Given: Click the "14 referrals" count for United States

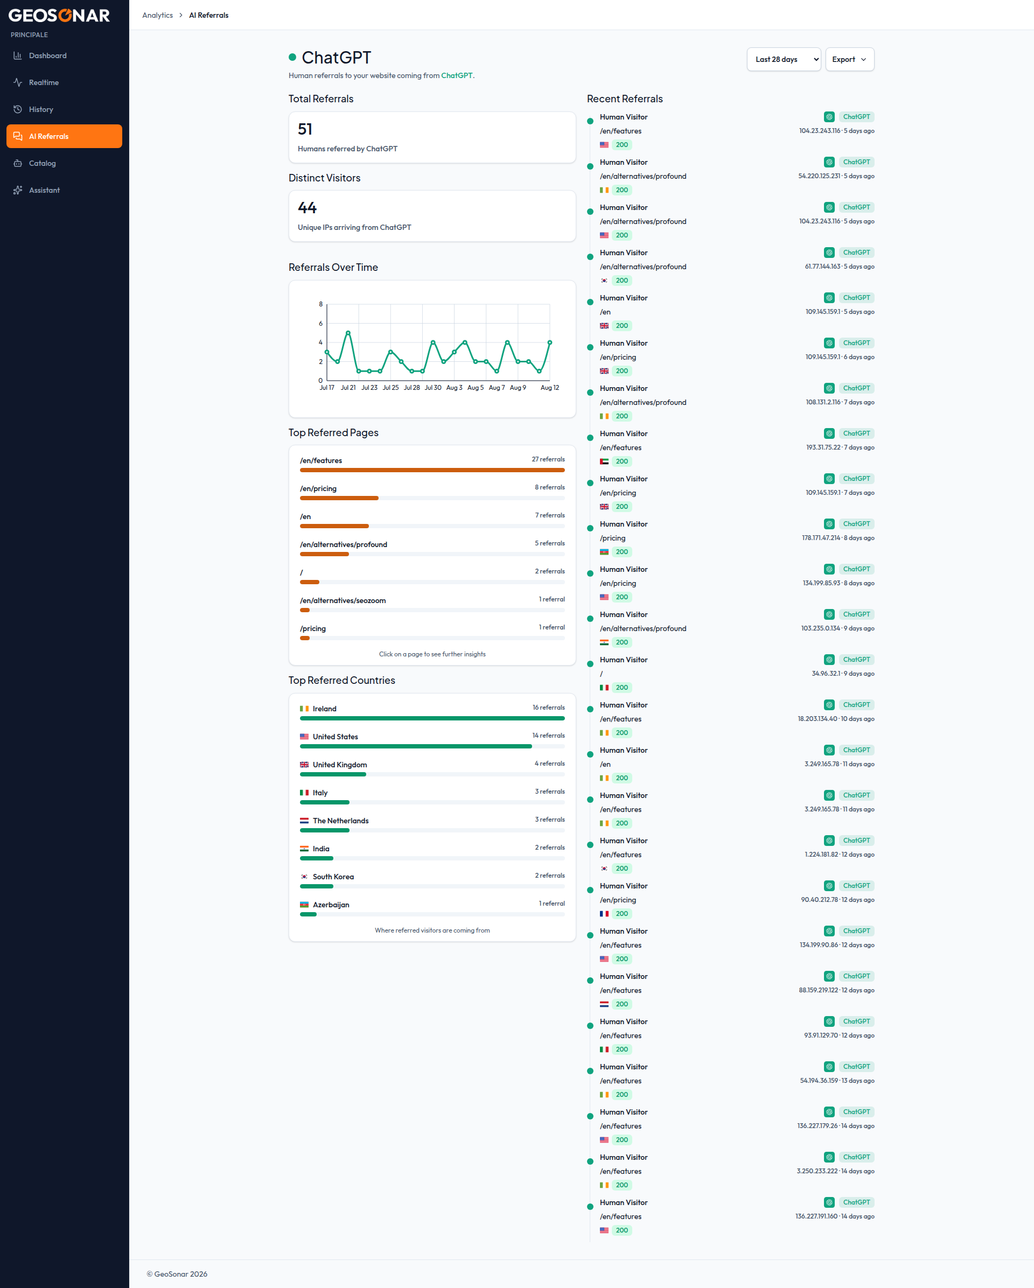Looking at the screenshot, I should (x=548, y=736).
